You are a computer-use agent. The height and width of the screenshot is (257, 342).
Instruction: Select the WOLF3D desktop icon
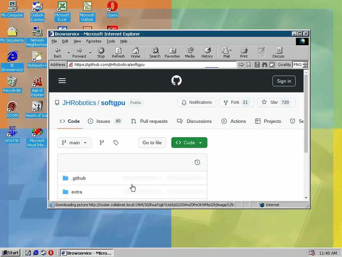(x=12, y=134)
